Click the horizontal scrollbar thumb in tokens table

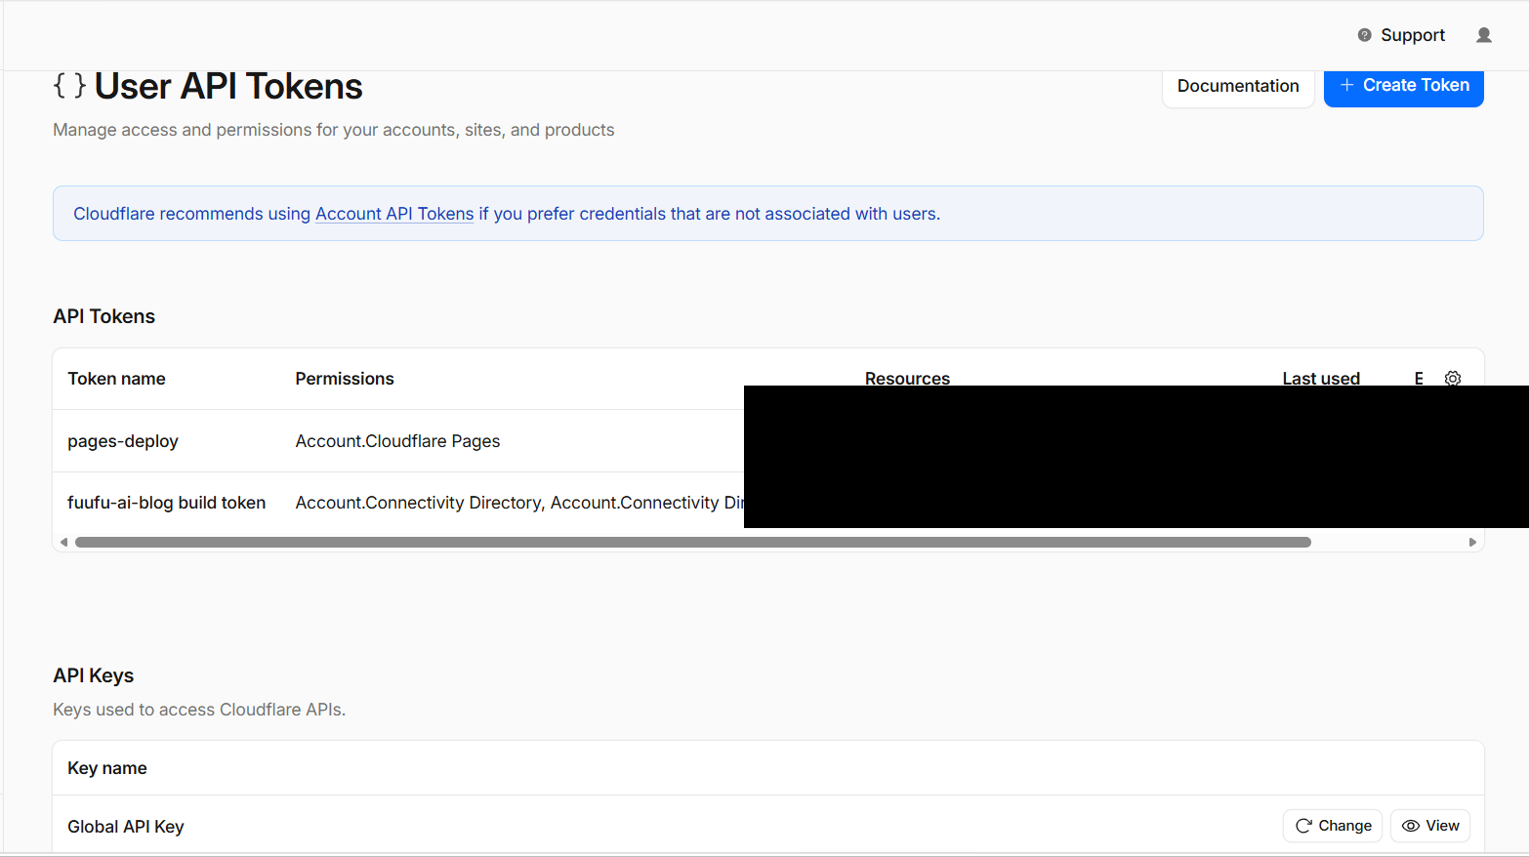[x=693, y=542]
